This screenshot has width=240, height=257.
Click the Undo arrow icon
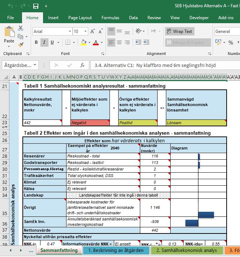point(10,6)
